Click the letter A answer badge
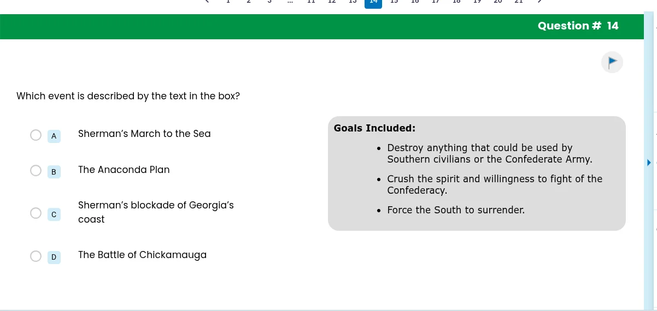 tap(54, 136)
